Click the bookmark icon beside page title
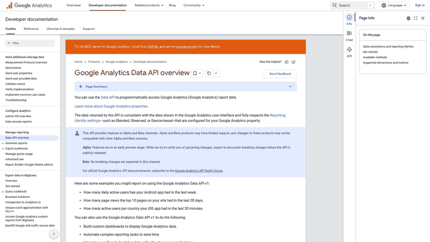The image size is (430, 242). pyautogui.click(x=195, y=73)
